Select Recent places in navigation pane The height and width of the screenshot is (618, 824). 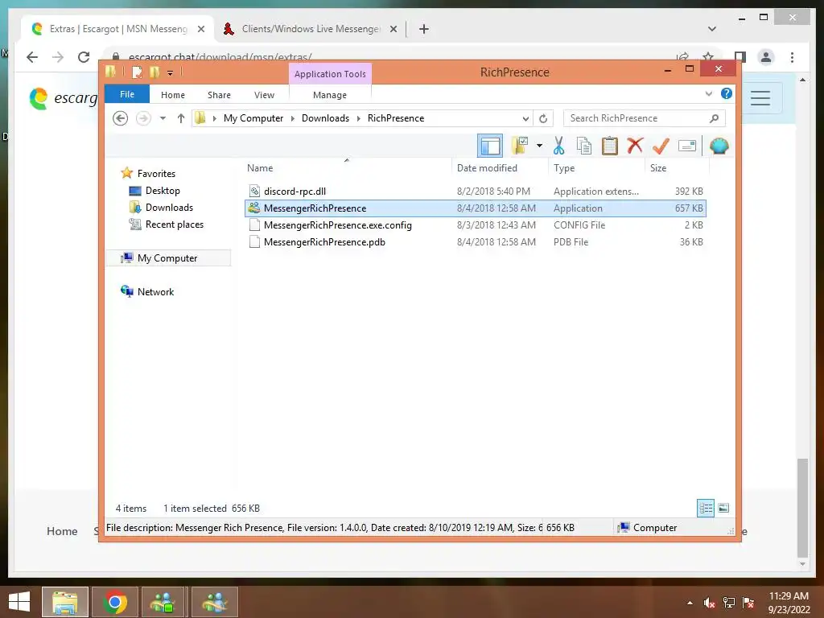(x=175, y=225)
